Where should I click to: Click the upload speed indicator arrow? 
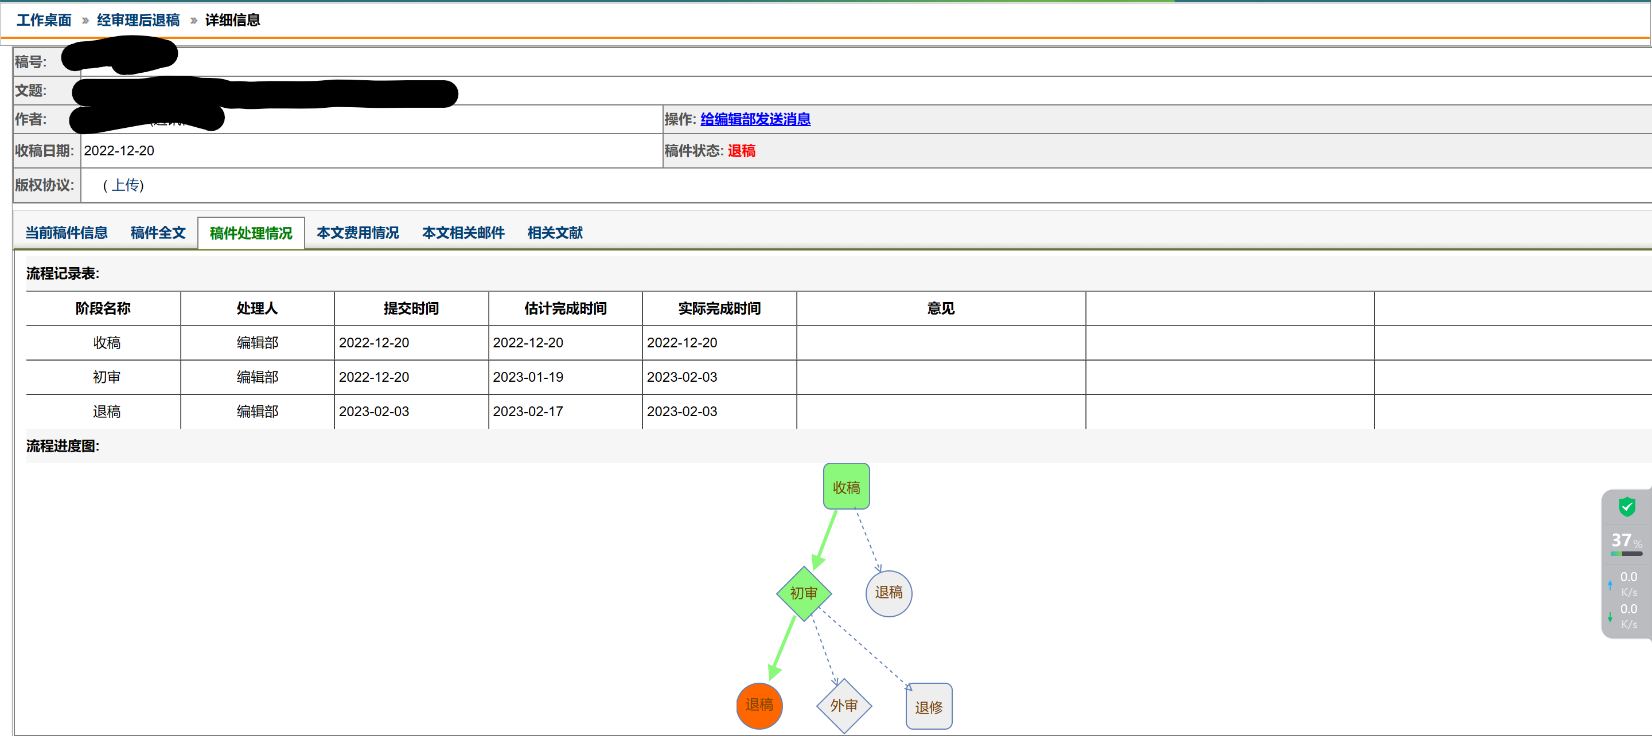click(1610, 585)
